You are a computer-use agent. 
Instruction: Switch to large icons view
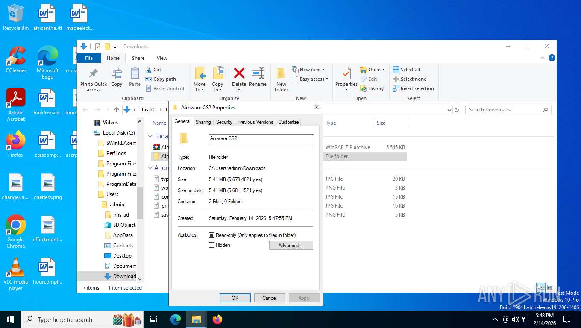(x=550, y=288)
